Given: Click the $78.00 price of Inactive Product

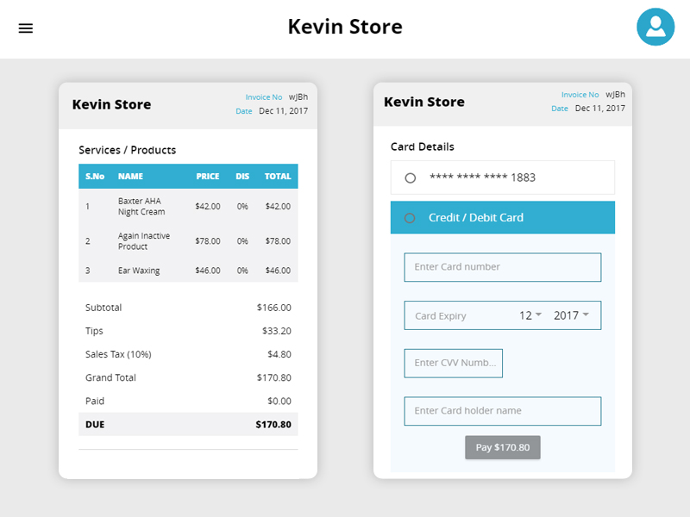Looking at the screenshot, I should (x=208, y=241).
